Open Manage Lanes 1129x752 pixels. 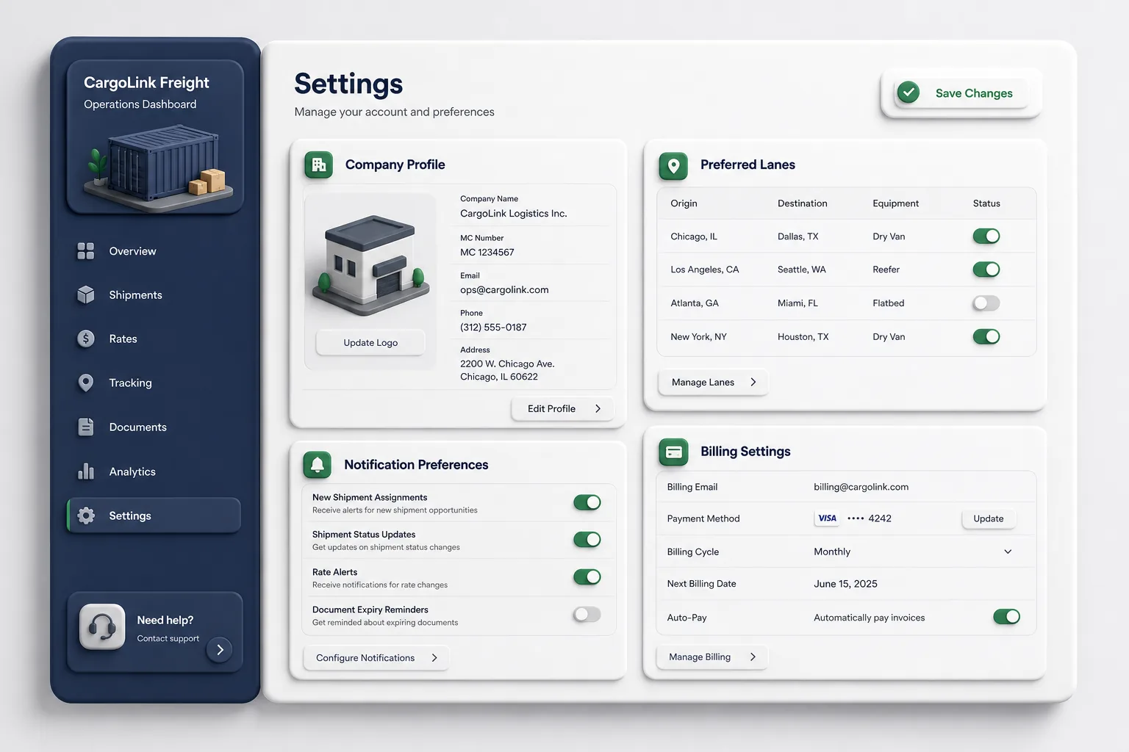[713, 383]
